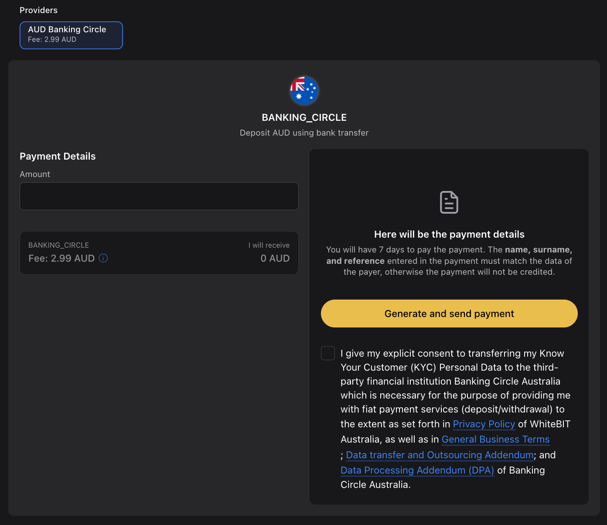
Task: Click the large BANKING_CIRCLE title under flag
Action: coord(304,117)
